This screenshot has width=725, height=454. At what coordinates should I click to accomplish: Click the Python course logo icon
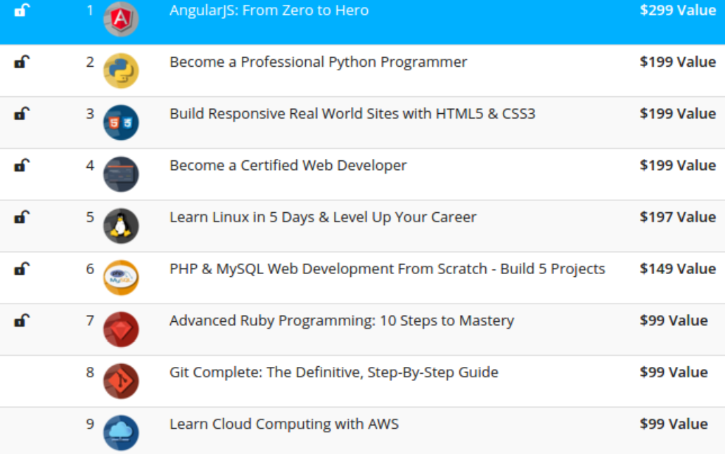coord(121,71)
